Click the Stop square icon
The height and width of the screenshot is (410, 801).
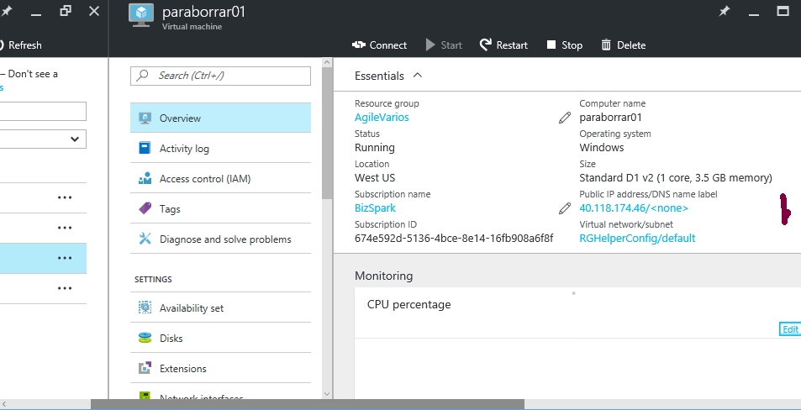click(551, 45)
